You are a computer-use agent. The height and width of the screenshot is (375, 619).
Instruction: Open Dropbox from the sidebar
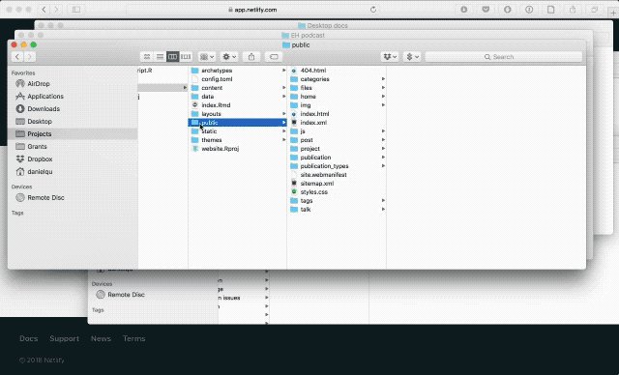click(x=73, y=159)
